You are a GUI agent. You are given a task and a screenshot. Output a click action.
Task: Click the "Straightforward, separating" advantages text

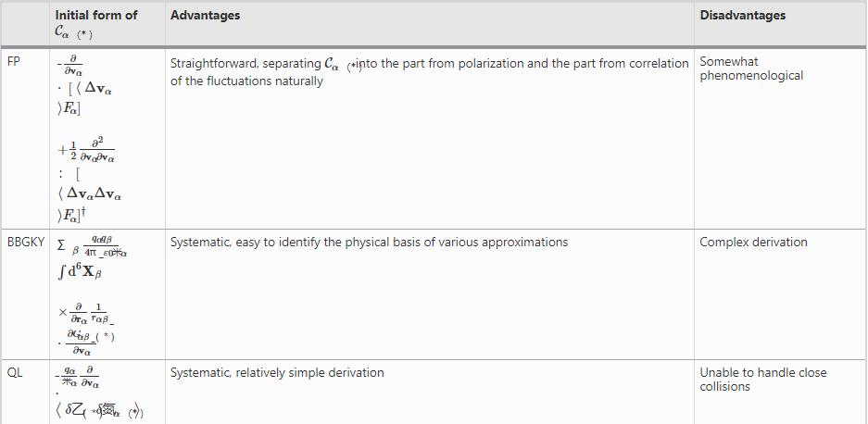click(x=245, y=63)
